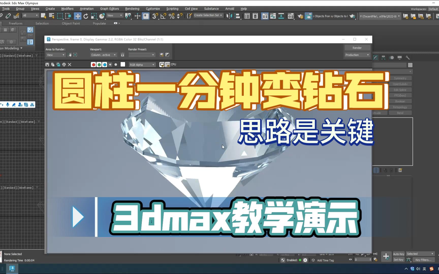
Task: Click the Retopology modifier button
Action: [400, 107]
